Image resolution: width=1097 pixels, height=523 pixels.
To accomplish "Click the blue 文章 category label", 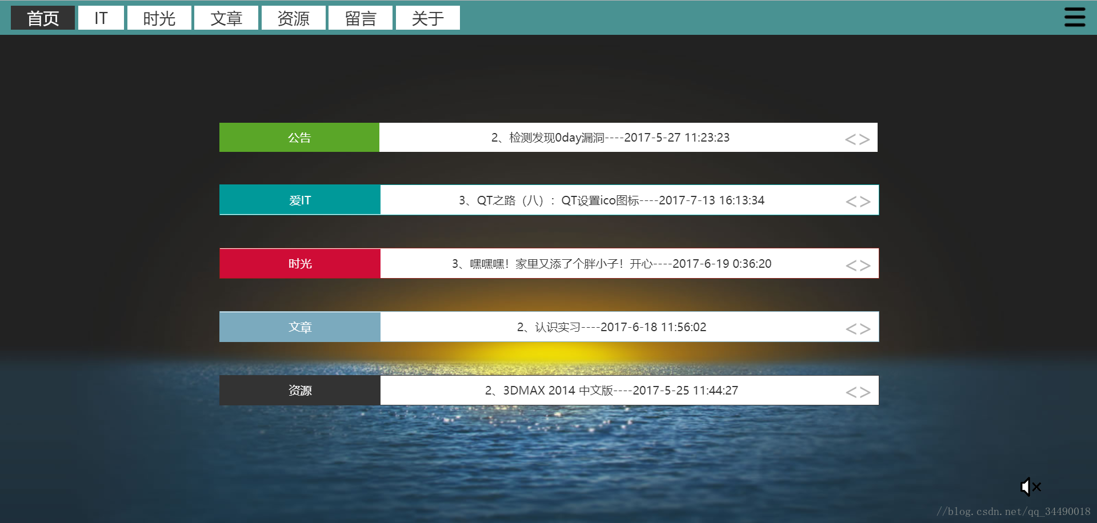I will (300, 327).
